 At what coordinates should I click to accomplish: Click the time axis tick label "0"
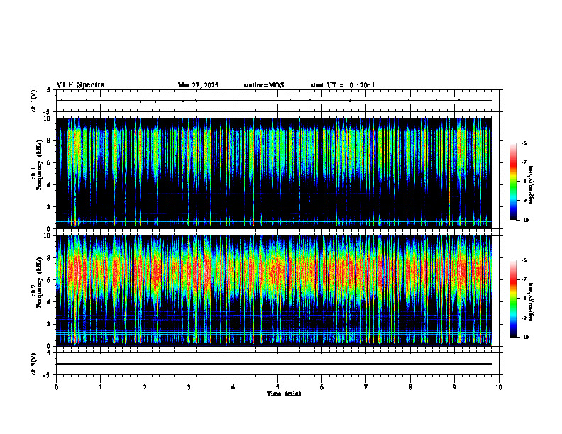56,387
